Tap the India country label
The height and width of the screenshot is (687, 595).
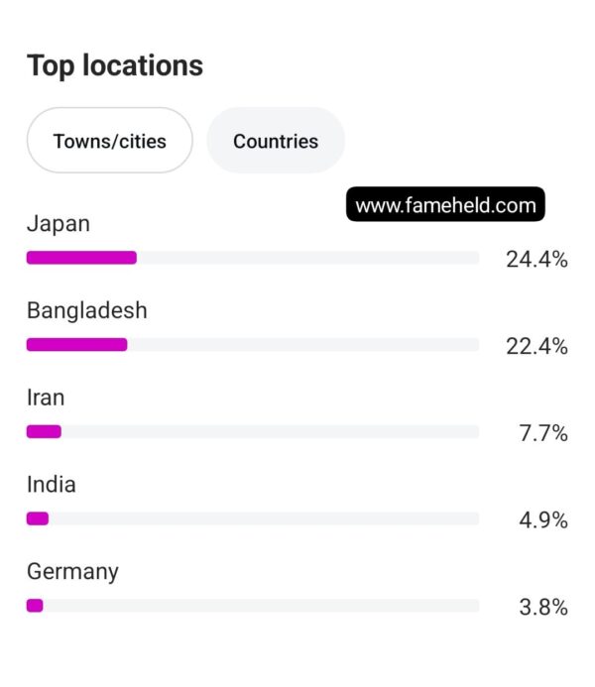(52, 485)
